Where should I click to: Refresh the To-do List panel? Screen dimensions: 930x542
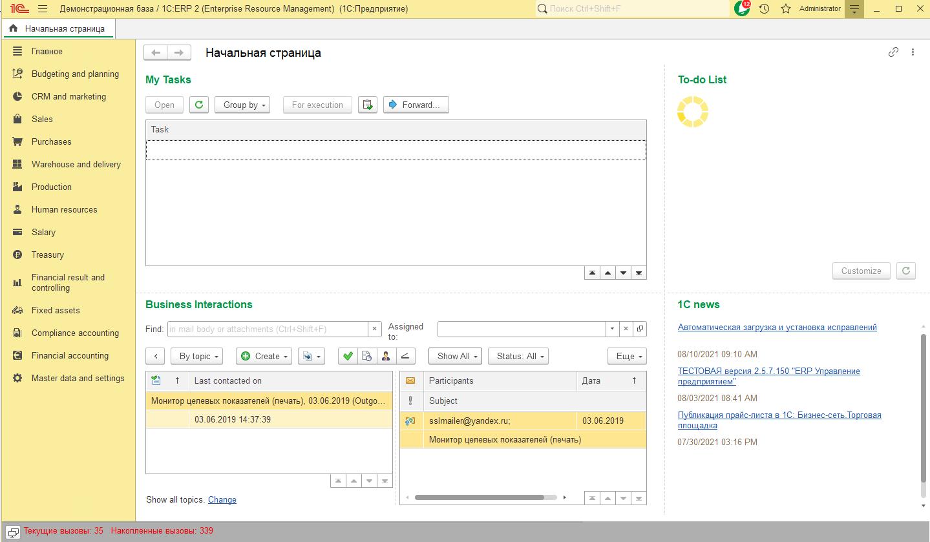click(x=906, y=271)
